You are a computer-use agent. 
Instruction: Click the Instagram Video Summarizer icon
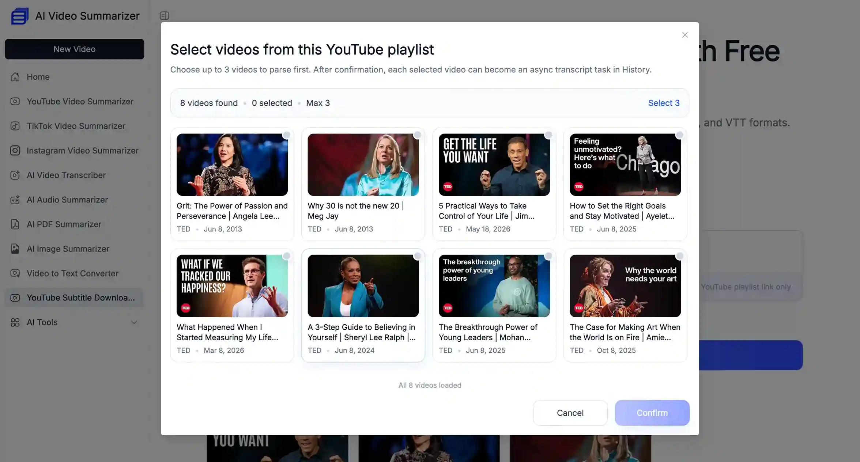pyautogui.click(x=15, y=151)
